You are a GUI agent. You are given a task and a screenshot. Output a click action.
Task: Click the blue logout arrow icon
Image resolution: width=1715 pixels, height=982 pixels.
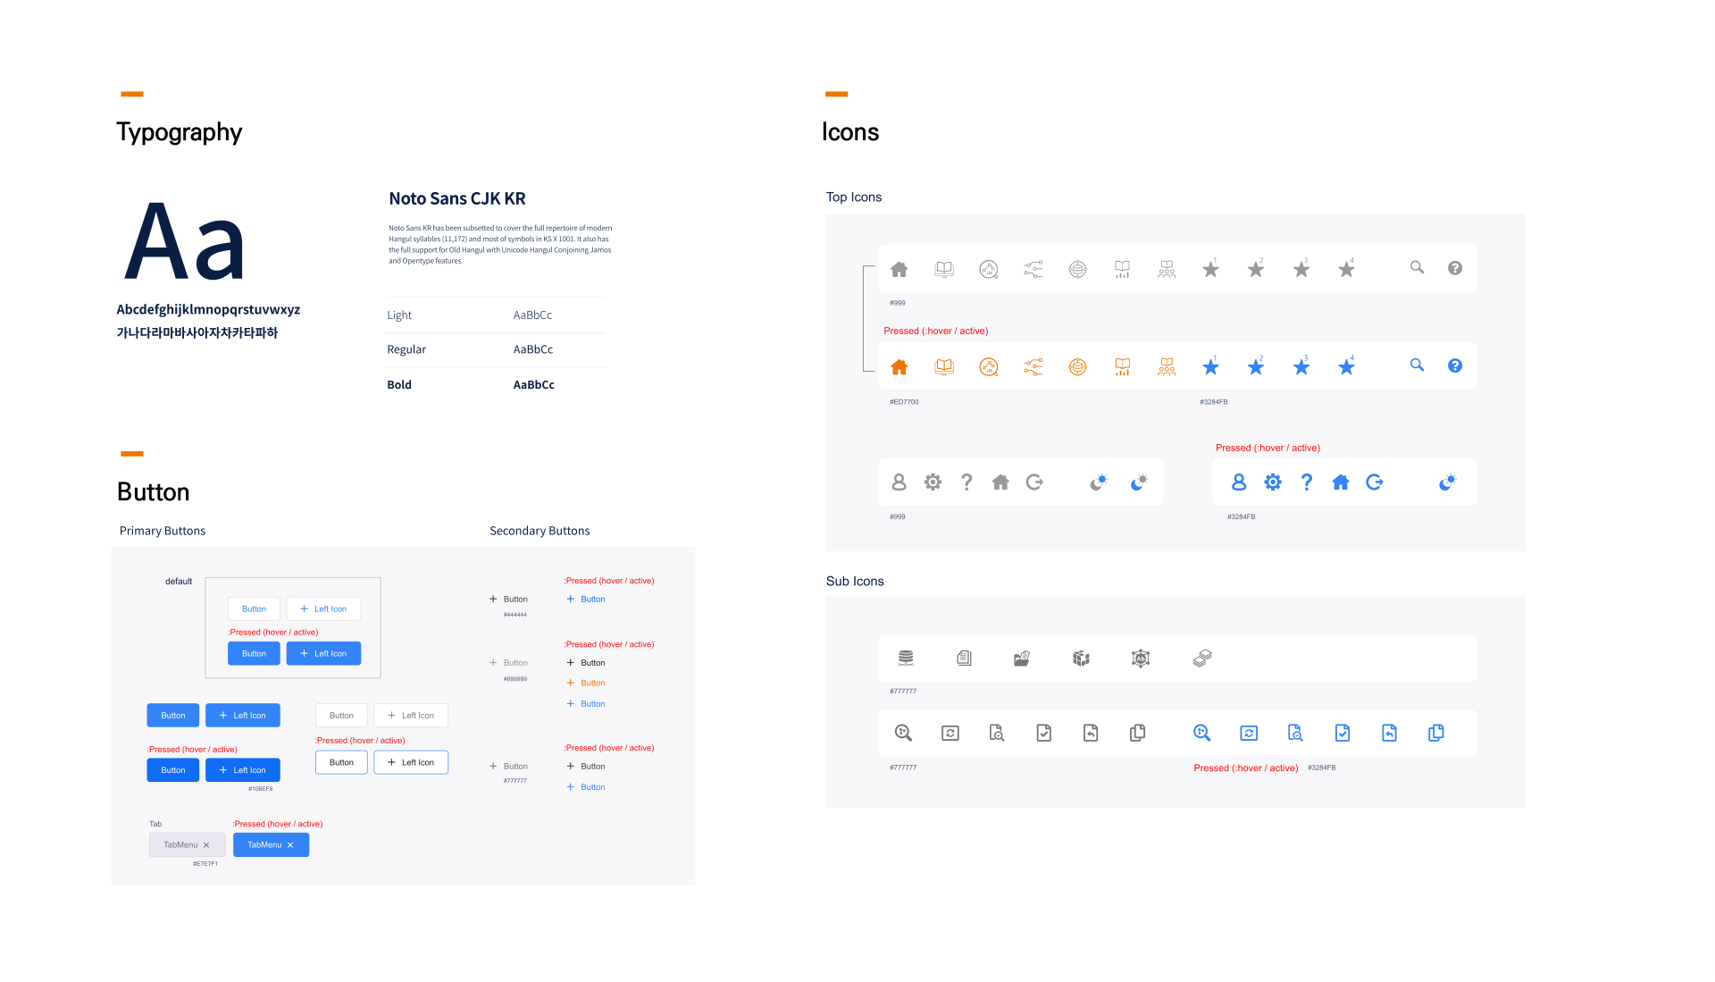[1375, 483]
